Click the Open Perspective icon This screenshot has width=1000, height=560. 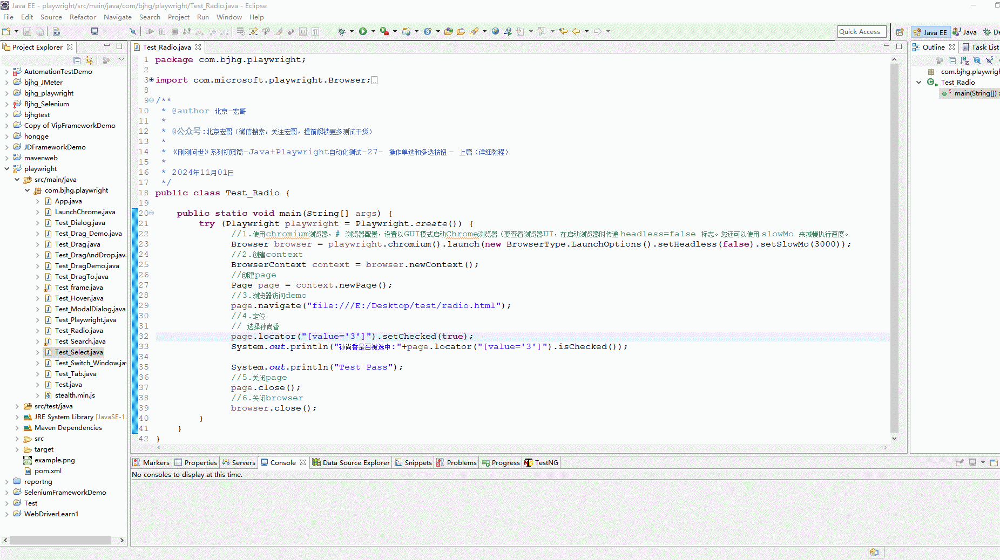point(900,32)
